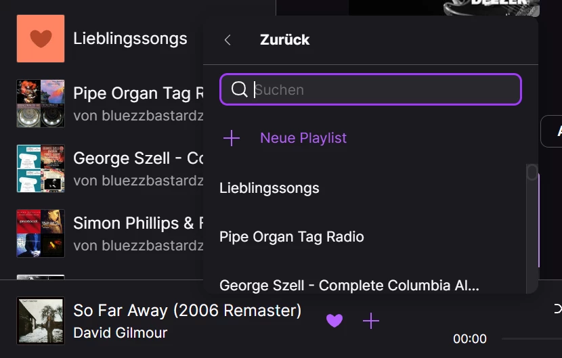Screen dimensions: 562x358
Task: Click the Neue Playlist label
Action: (303, 138)
